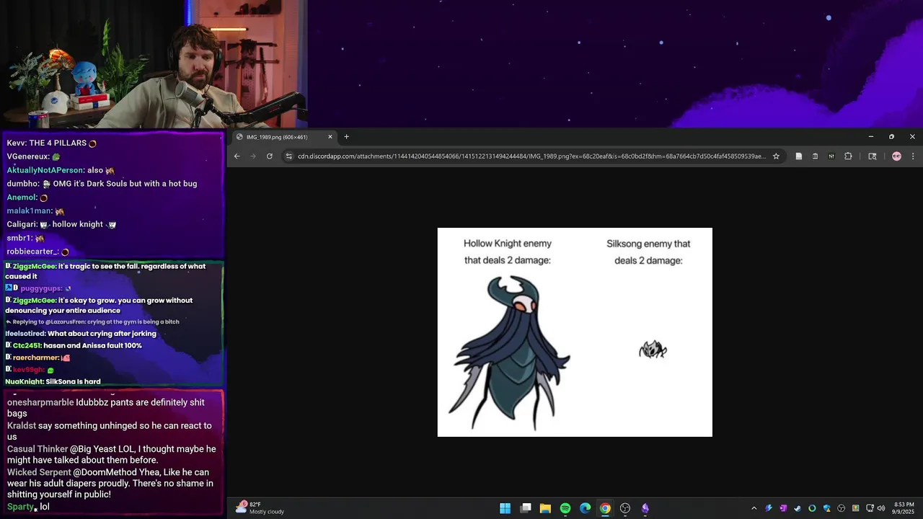This screenshot has width=923, height=519.
Task: Focus the cdn.discordapp.com address bar
Action: [x=531, y=156]
